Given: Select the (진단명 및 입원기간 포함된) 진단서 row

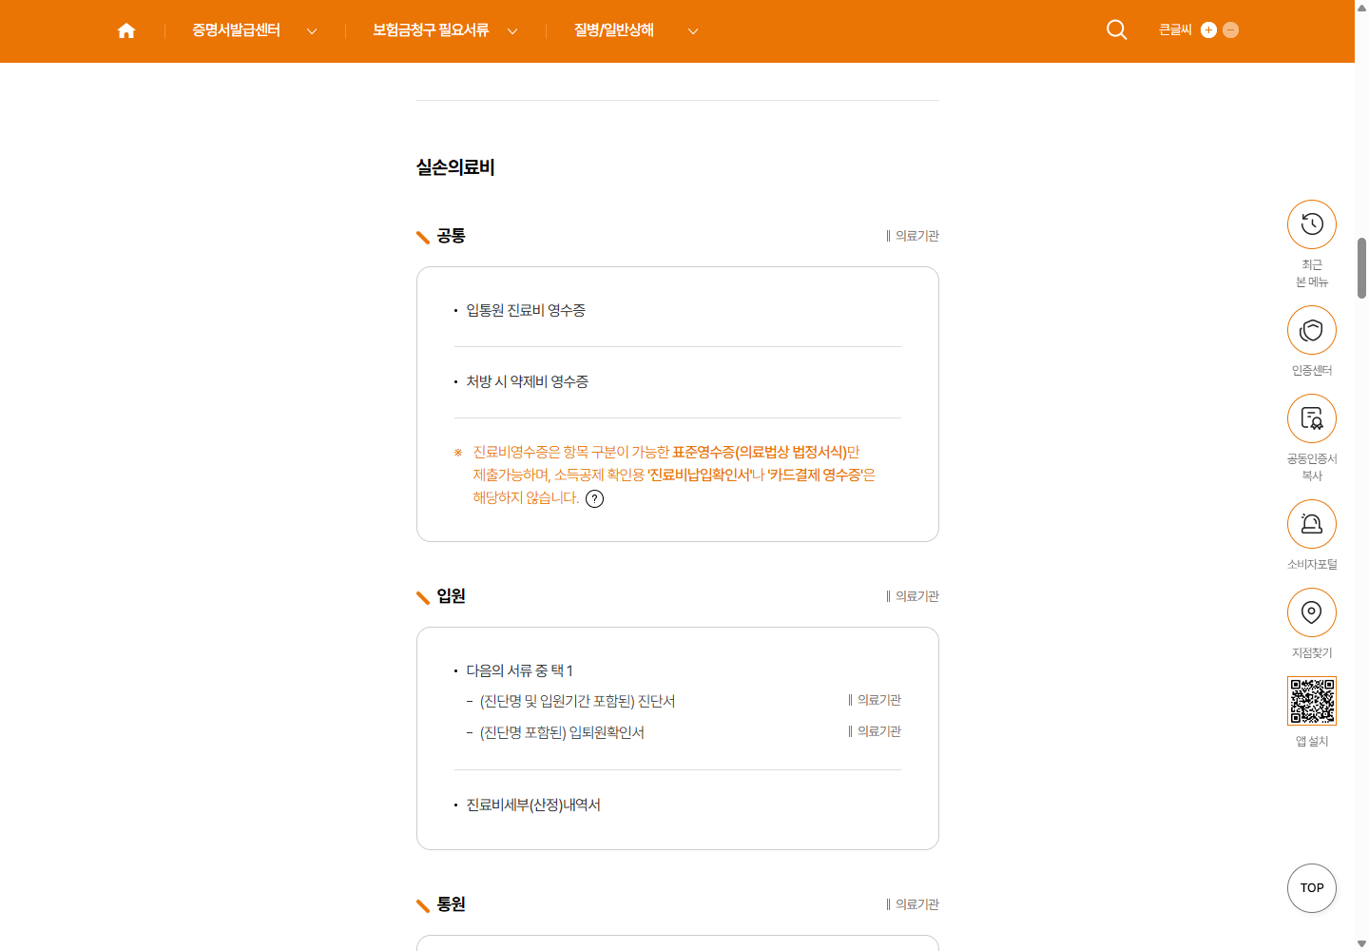Looking at the screenshot, I should (578, 701).
